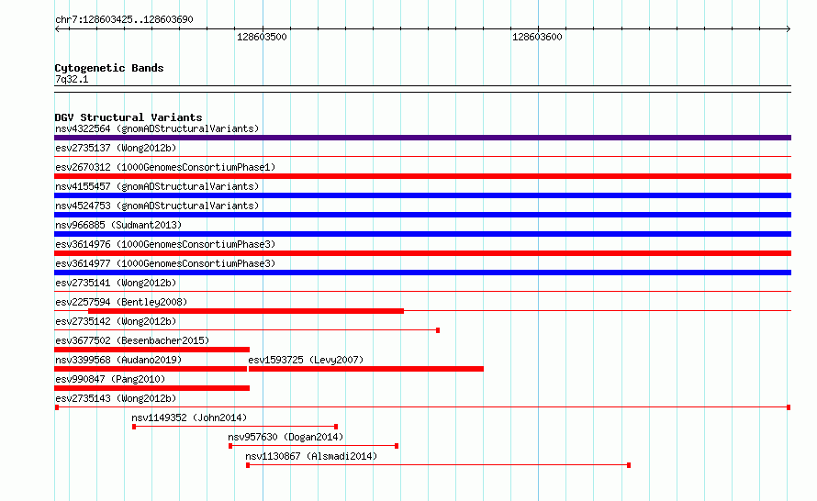Click the red esv3677502 variant bar
This screenshot has width=817, height=501.
152,350
